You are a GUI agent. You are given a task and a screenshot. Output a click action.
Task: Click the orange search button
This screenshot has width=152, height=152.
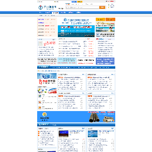click(x=102, y=7)
